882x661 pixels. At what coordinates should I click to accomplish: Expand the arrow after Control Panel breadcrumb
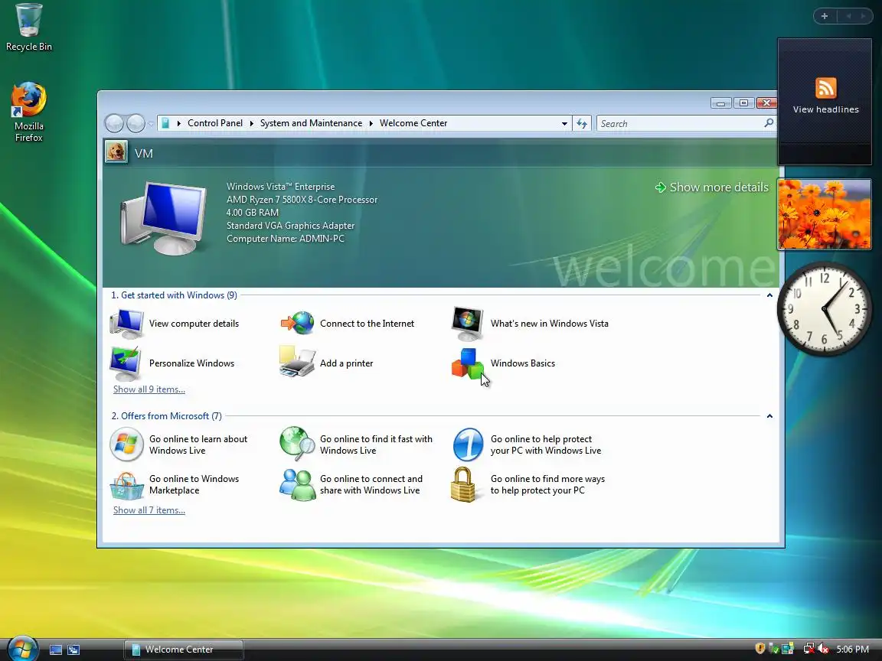point(251,123)
